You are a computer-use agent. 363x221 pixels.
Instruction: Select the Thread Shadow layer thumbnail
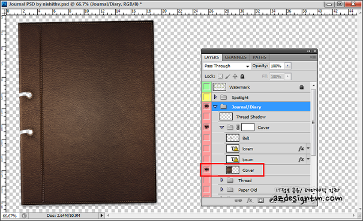coord(226,117)
